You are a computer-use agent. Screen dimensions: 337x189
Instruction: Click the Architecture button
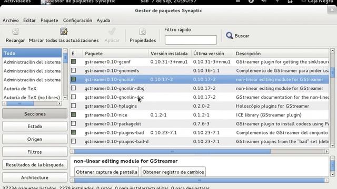(35, 177)
